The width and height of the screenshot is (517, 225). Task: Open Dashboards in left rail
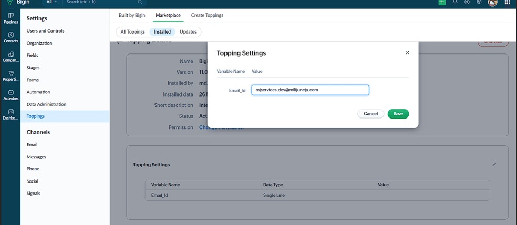[x=11, y=114]
